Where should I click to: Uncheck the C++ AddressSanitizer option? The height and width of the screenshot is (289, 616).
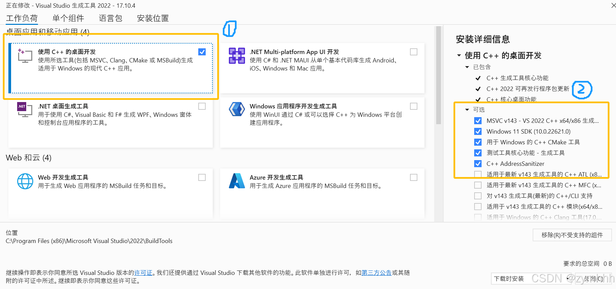[x=478, y=164]
